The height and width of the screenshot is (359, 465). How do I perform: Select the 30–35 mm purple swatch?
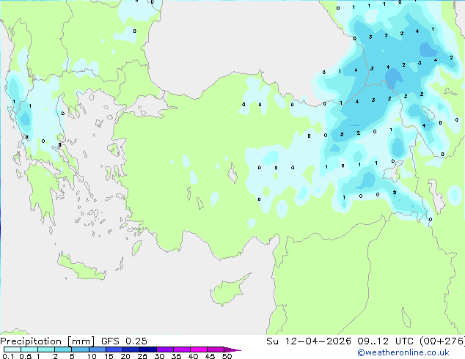click(165, 349)
